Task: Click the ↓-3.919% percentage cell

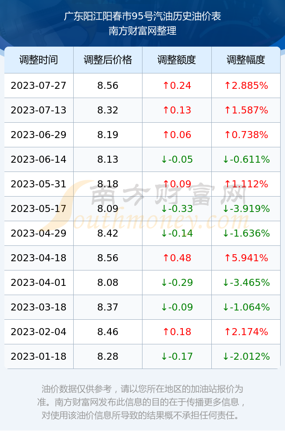Action: pos(246,208)
